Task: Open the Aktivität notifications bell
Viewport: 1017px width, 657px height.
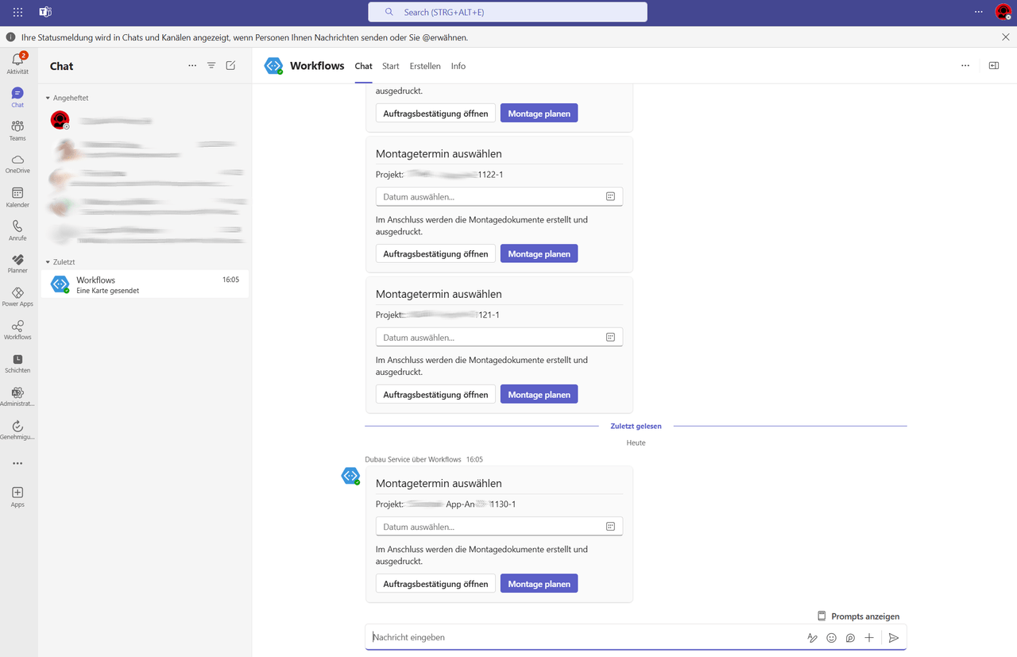Action: click(17, 61)
